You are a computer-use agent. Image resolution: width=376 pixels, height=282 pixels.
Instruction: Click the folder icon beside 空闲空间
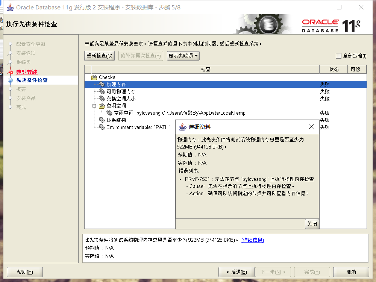click(102, 106)
